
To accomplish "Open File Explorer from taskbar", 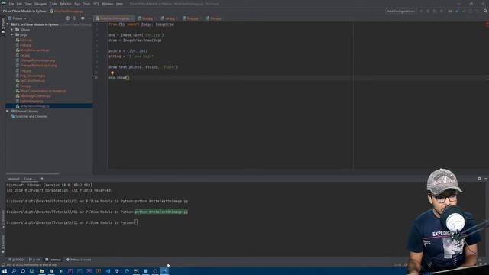I will click(x=42, y=271).
